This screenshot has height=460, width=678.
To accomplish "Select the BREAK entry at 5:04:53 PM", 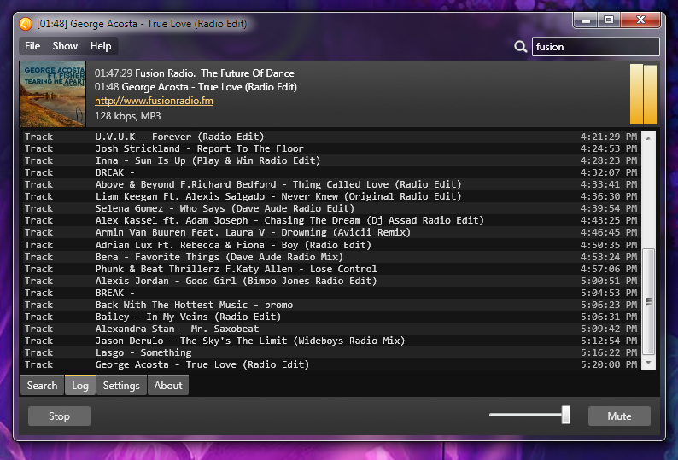I will click(x=331, y=293).
